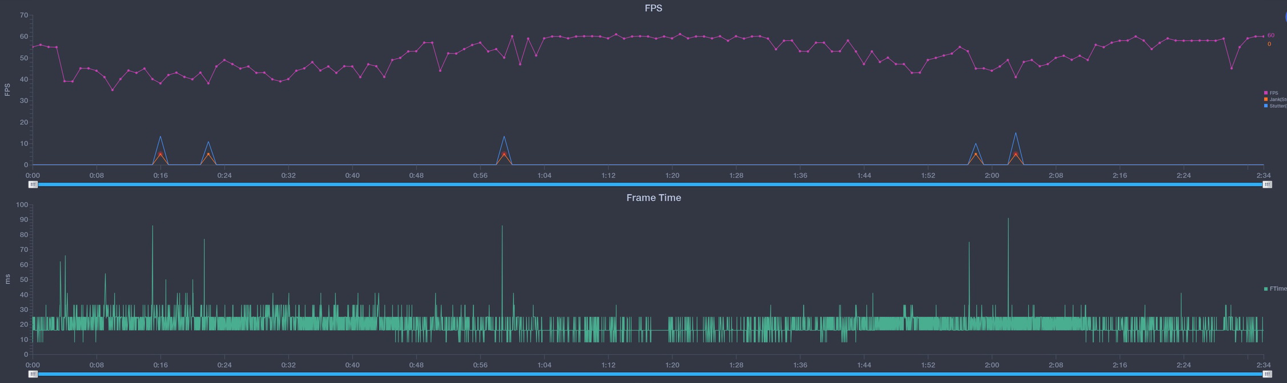Select the stutter peak near 0:59
1287x383 pixels.
[504, 137]
